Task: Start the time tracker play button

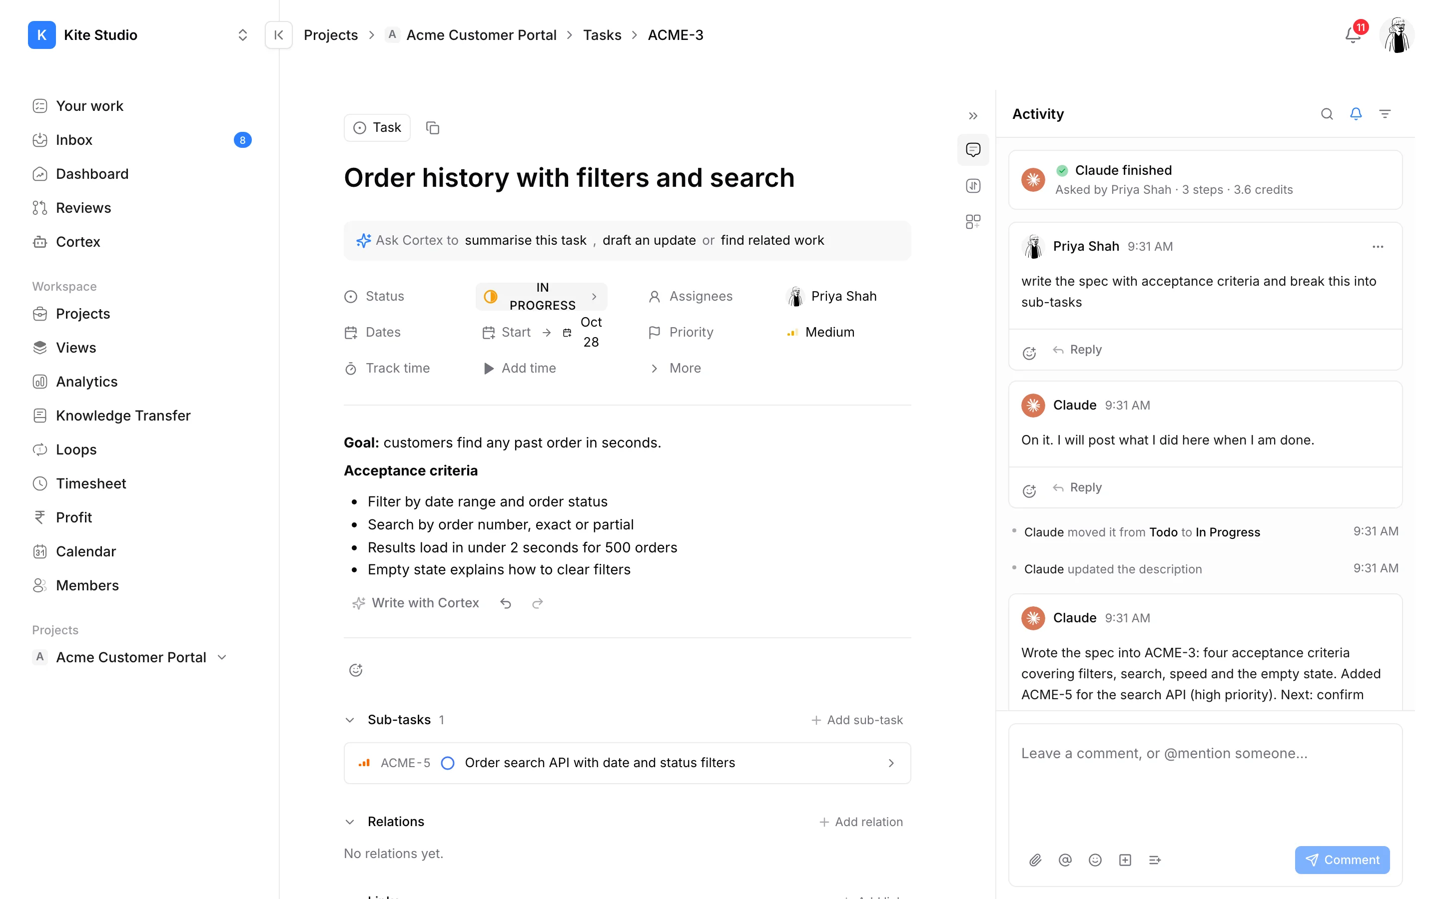Action: coord(488,369)
